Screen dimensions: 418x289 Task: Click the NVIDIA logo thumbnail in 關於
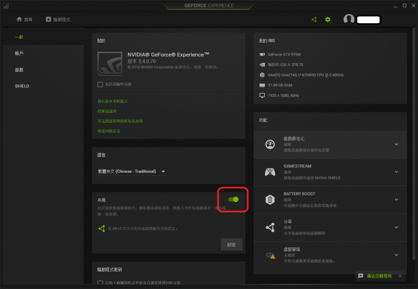110,64
